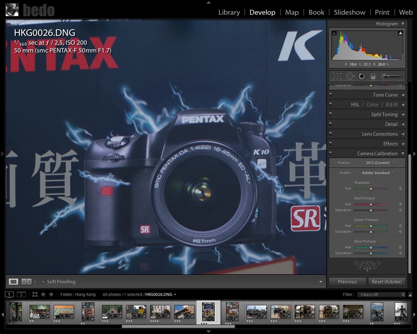417x334 pixels.
Task: Hide the right panel group
Action: tap(415, 153)
